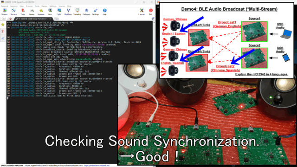Image resolution: width=297 pixels, height=167 pixels.
Task: Open the Packages icon
Action: (x=86, y=12)
